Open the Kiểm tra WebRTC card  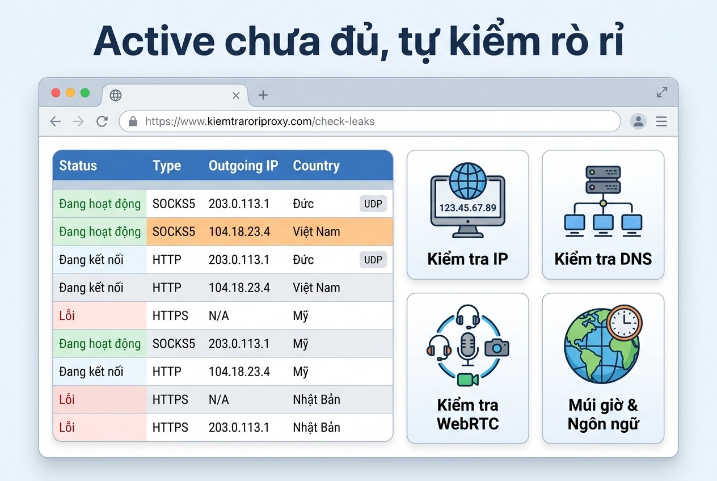(x=467, y=368)
